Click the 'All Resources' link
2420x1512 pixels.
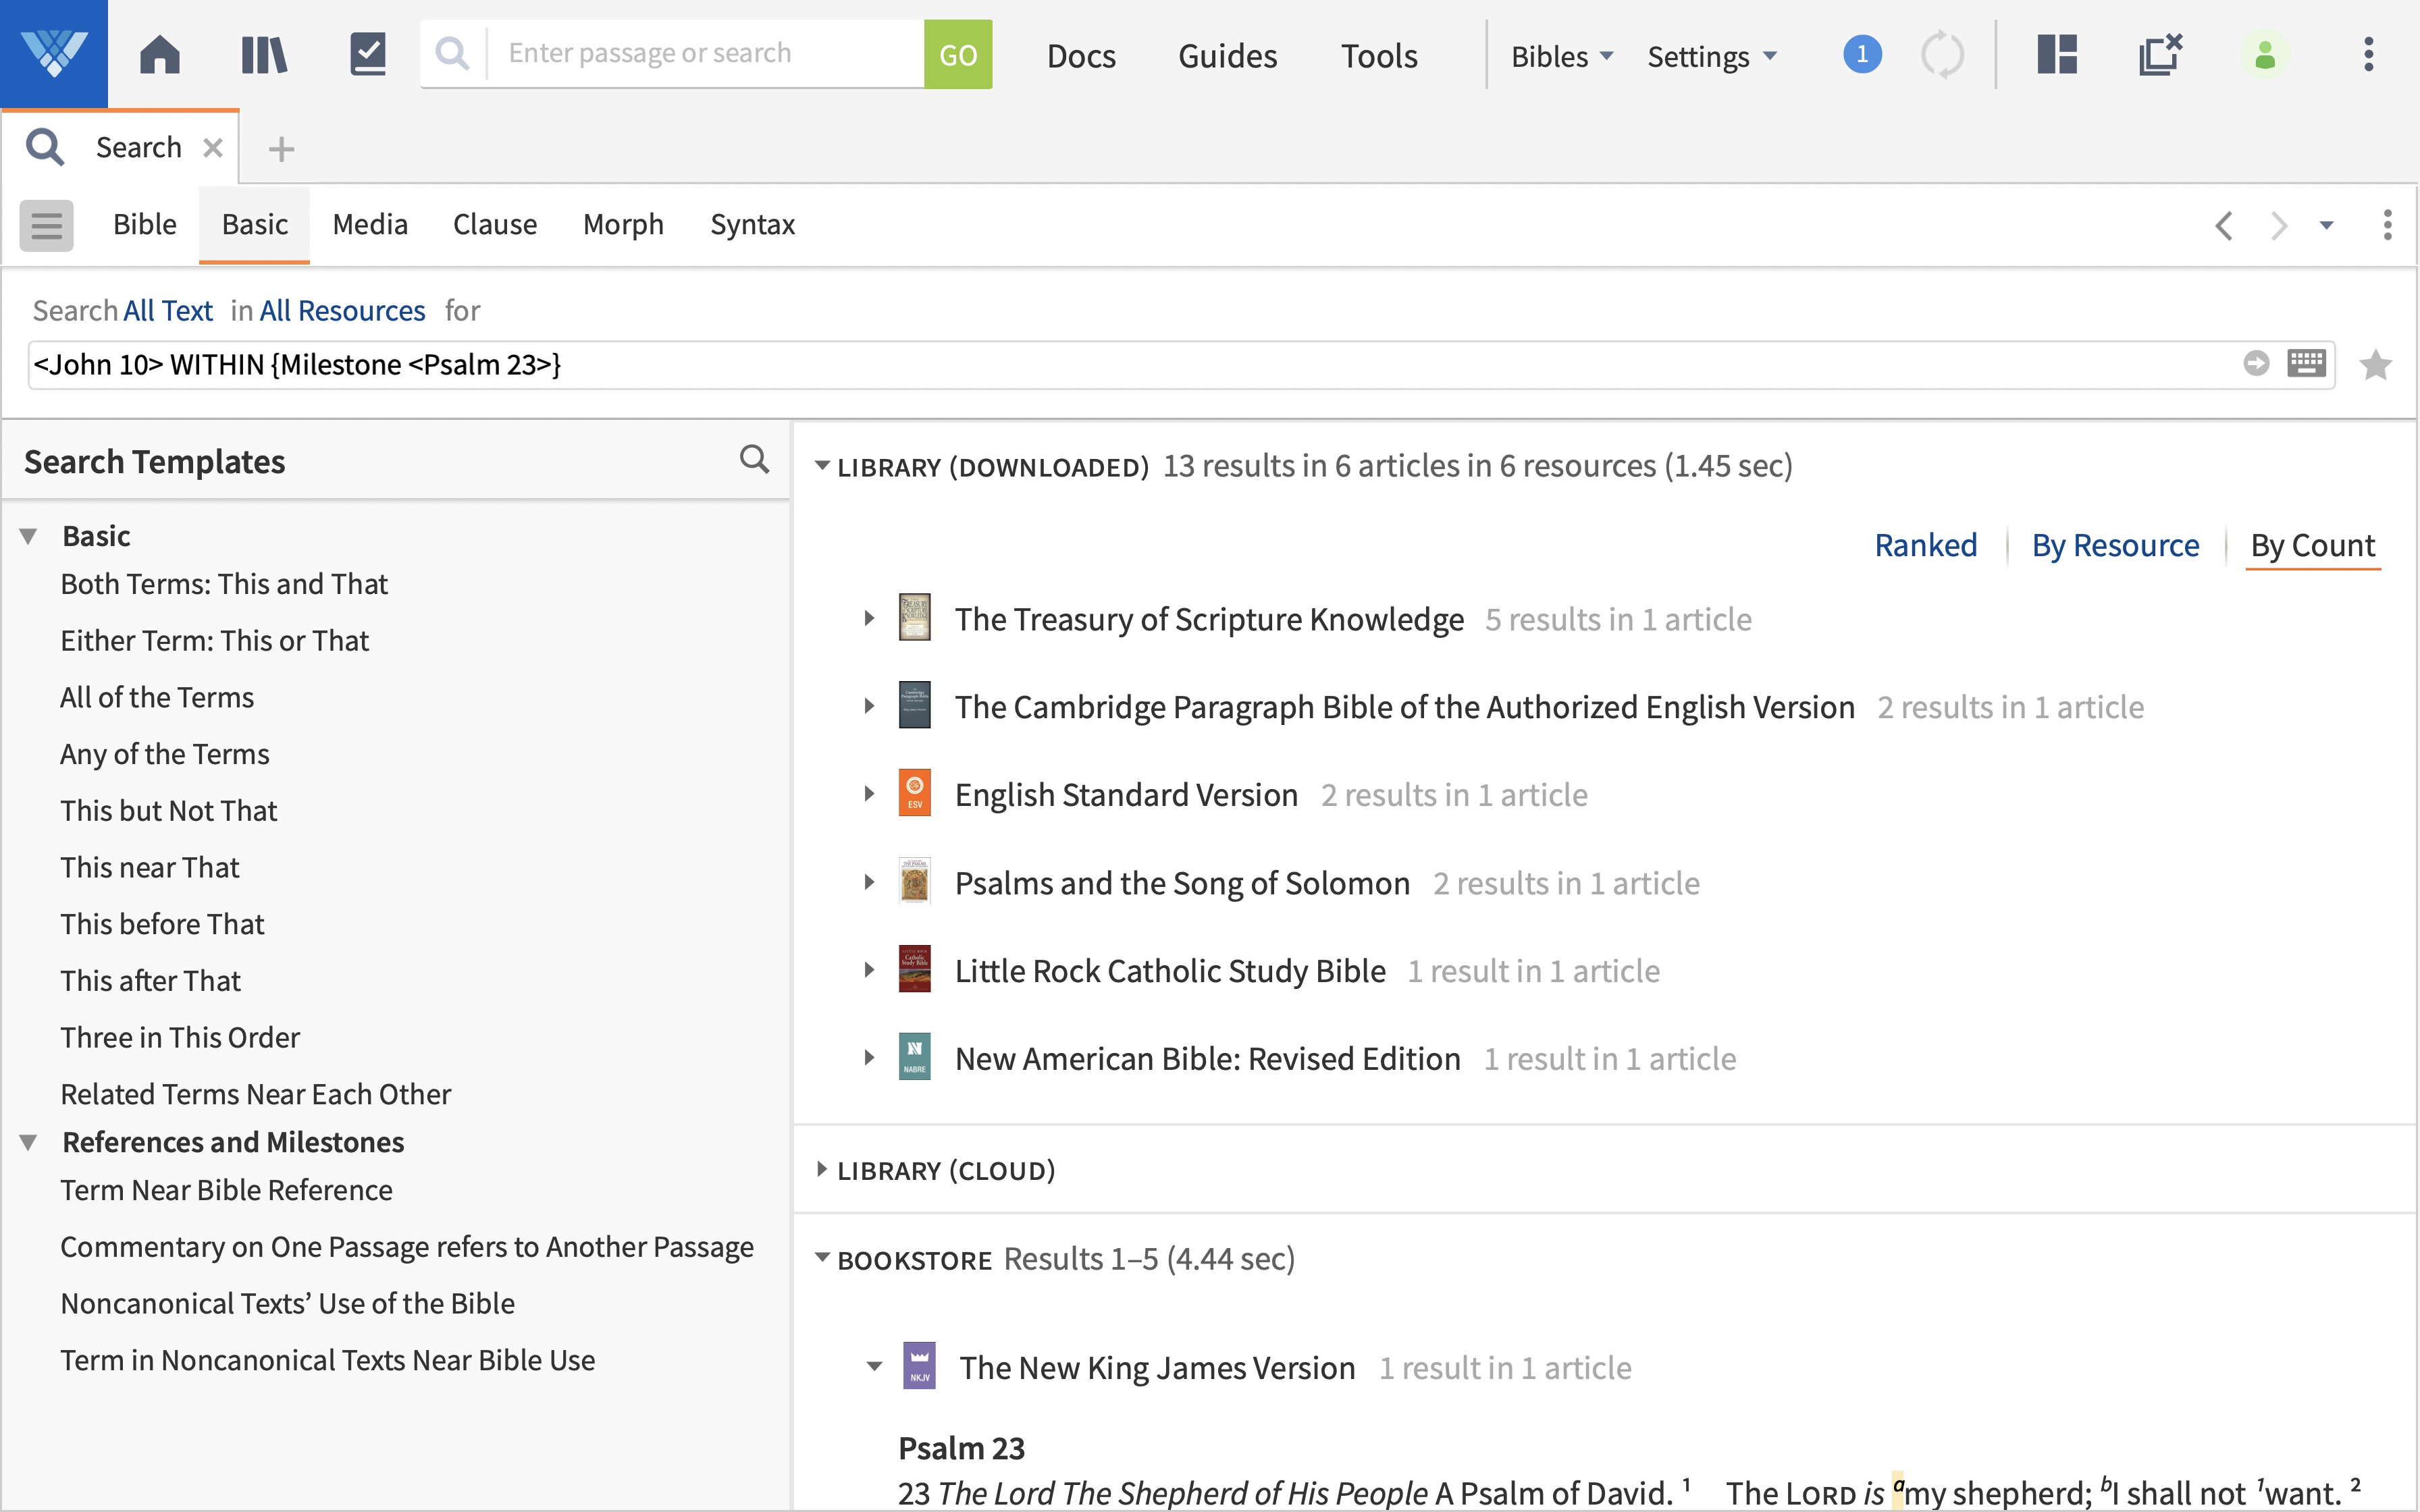point(342,311)
